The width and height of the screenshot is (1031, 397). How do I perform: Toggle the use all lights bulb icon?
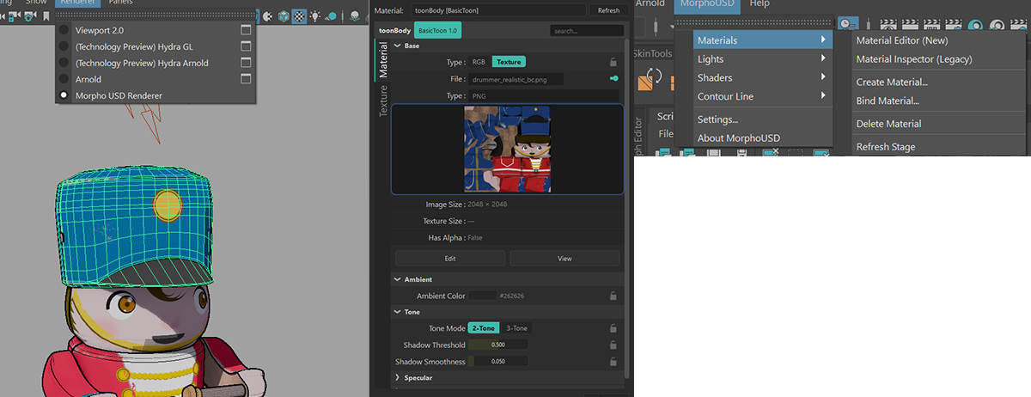point(314,16)
